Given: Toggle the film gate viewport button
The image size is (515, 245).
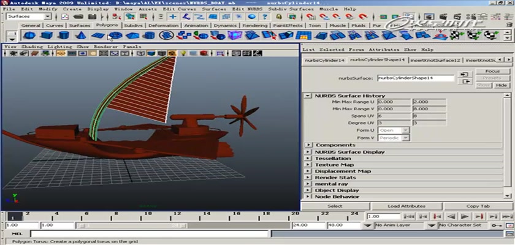Looking at the screenshot, I should [x=72, y=53].
